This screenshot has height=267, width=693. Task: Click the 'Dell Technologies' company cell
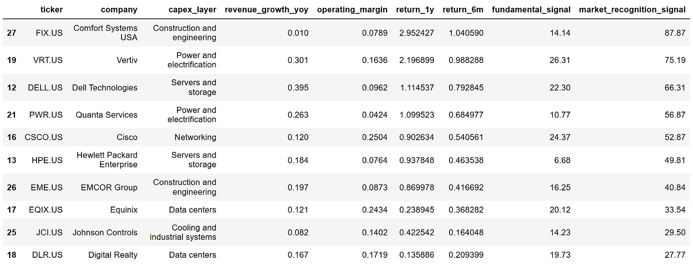(105, 88)
